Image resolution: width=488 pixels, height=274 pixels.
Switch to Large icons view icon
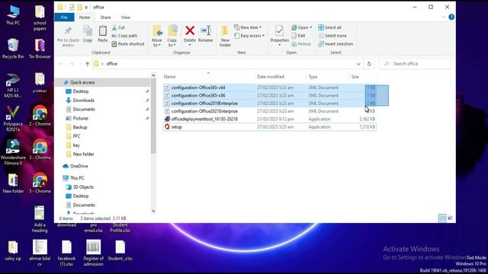451,218
